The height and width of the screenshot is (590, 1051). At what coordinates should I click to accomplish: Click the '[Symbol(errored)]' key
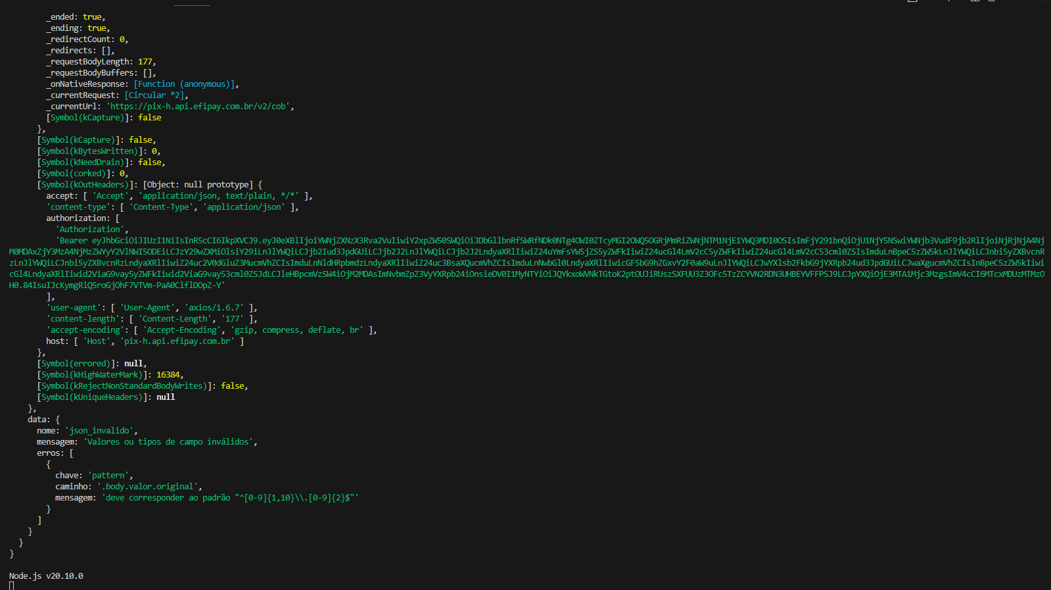pos(76,364)
